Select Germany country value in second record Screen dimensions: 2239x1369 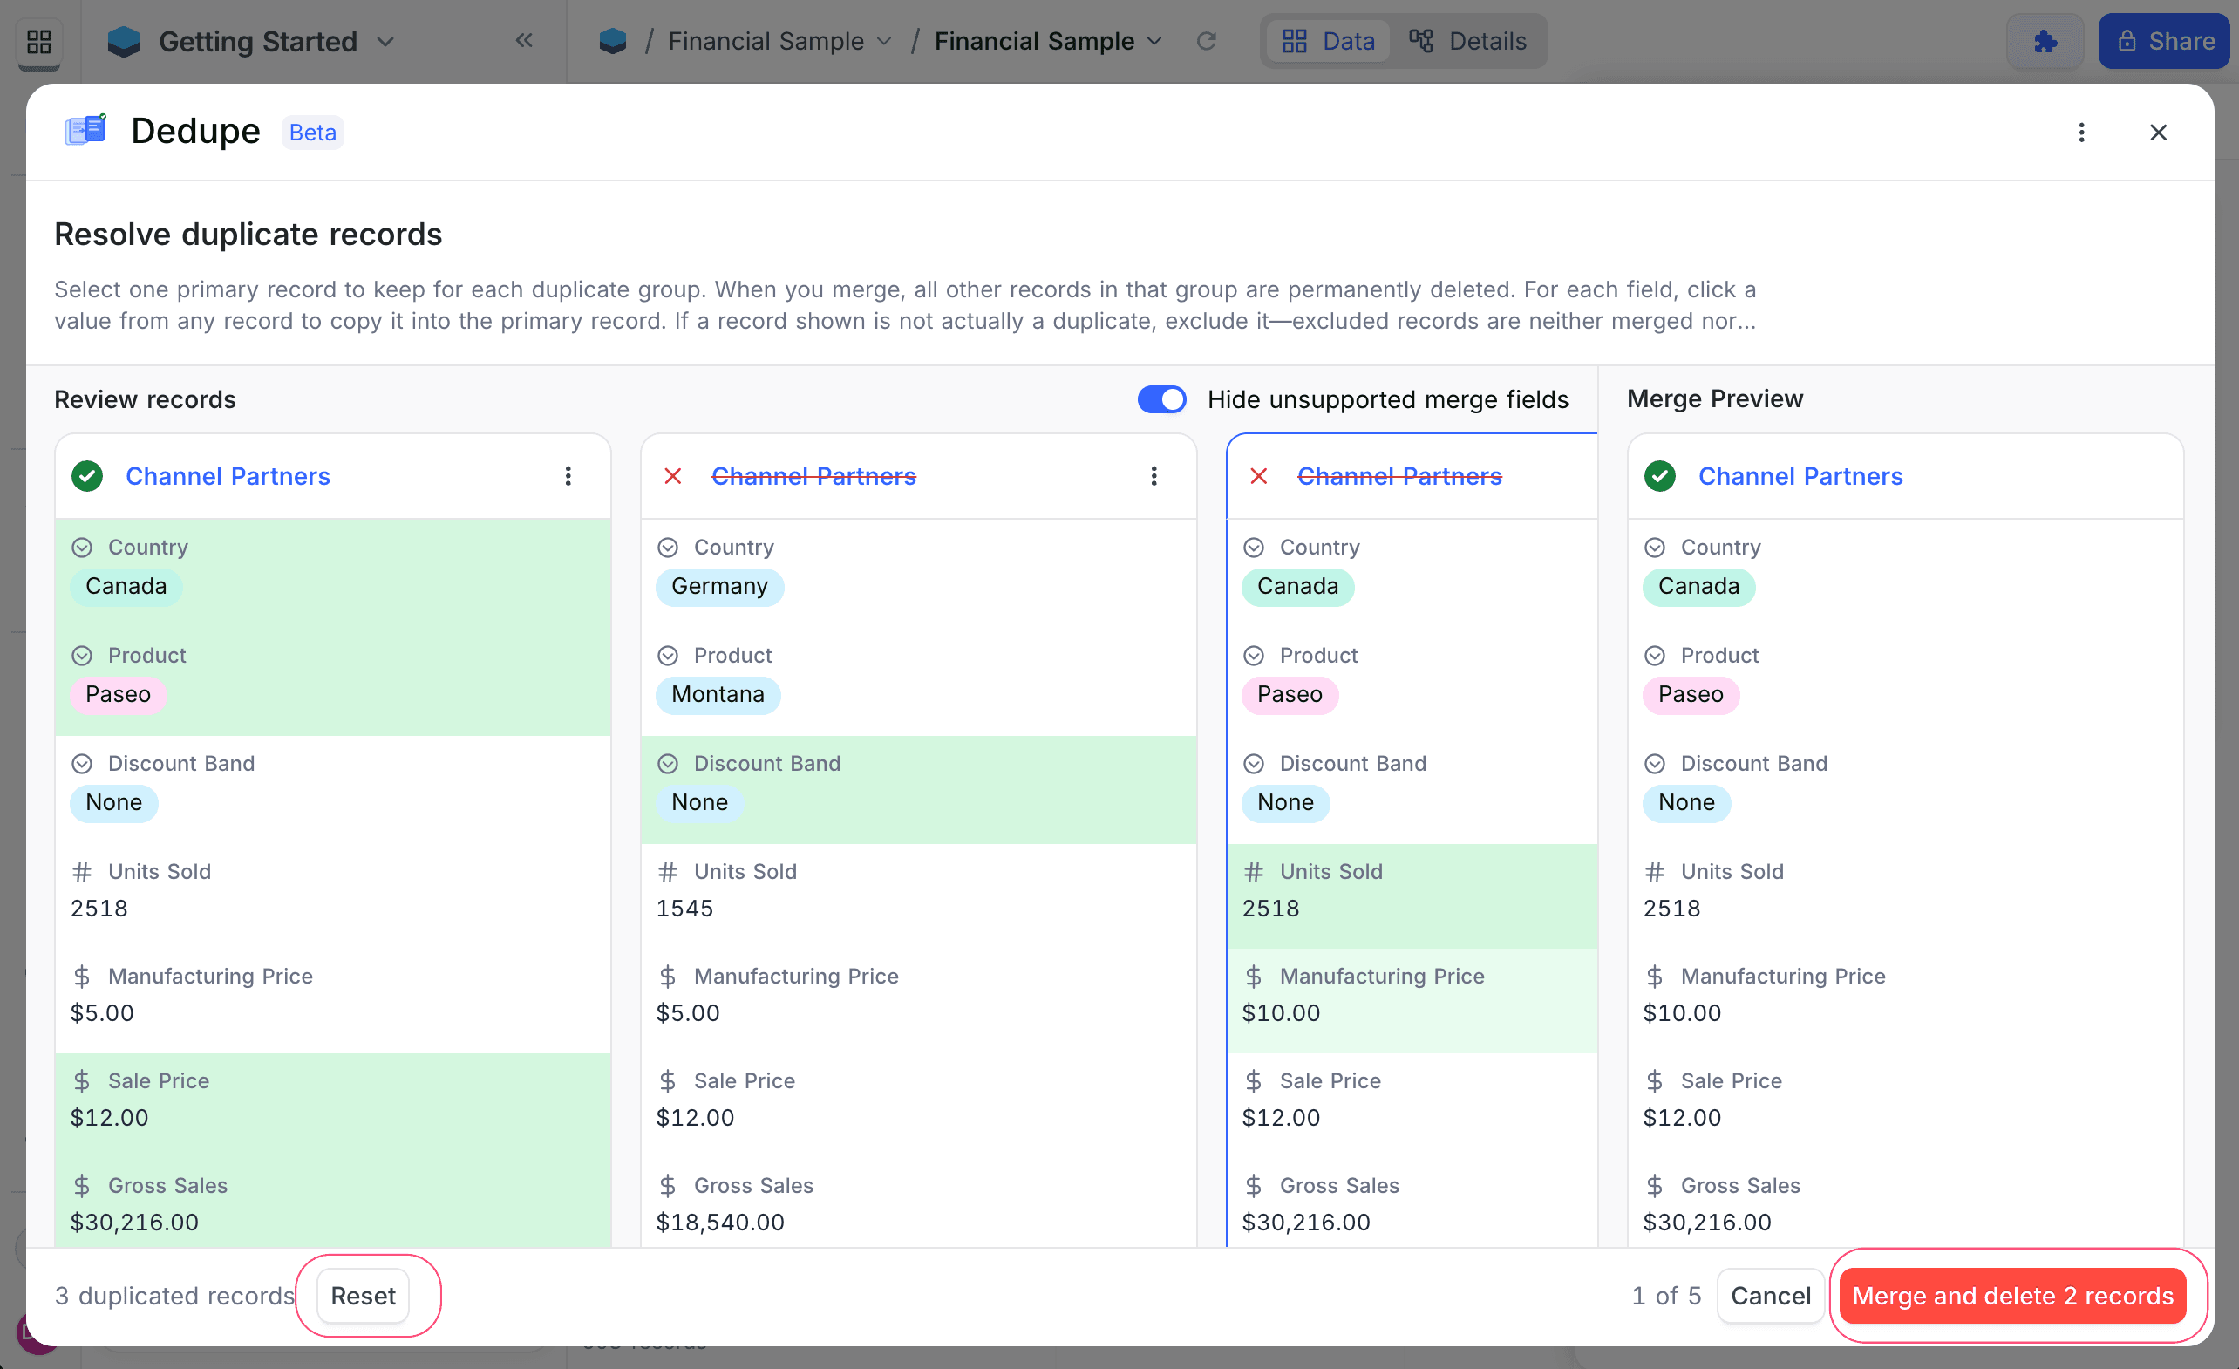pyautogui.click(x=718, y=586)
